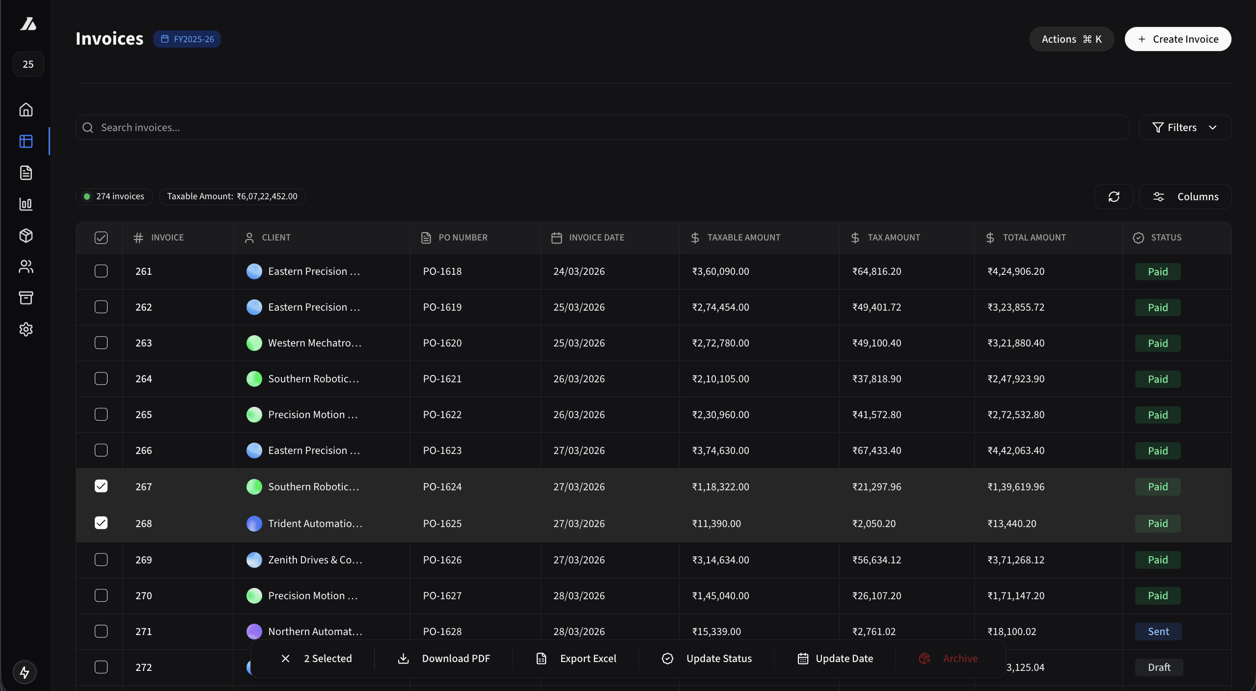Screen dimensions: 1256x691
Task: Open the documents icon in sidebar
Action: click(x=26, y=173)
